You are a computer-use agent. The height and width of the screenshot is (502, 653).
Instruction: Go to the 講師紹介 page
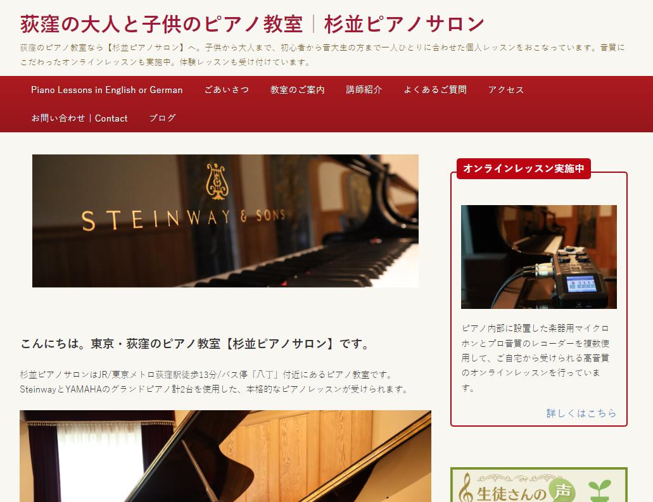coord(364,90)
